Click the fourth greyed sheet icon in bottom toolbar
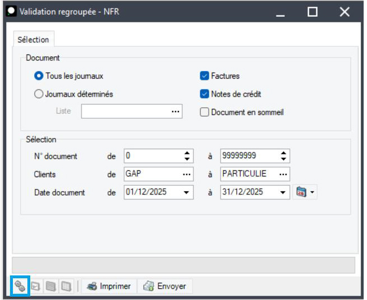This screenshot has height=300, width=367. 65,287
